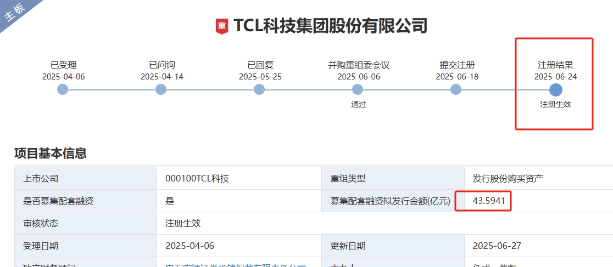Click the 000100TCL科技 table value
613x267 pixels.
click(197, 179)
